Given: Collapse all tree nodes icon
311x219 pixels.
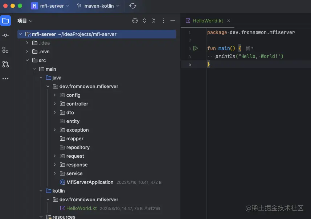Looking at the screenshot, I should point(154,21).
